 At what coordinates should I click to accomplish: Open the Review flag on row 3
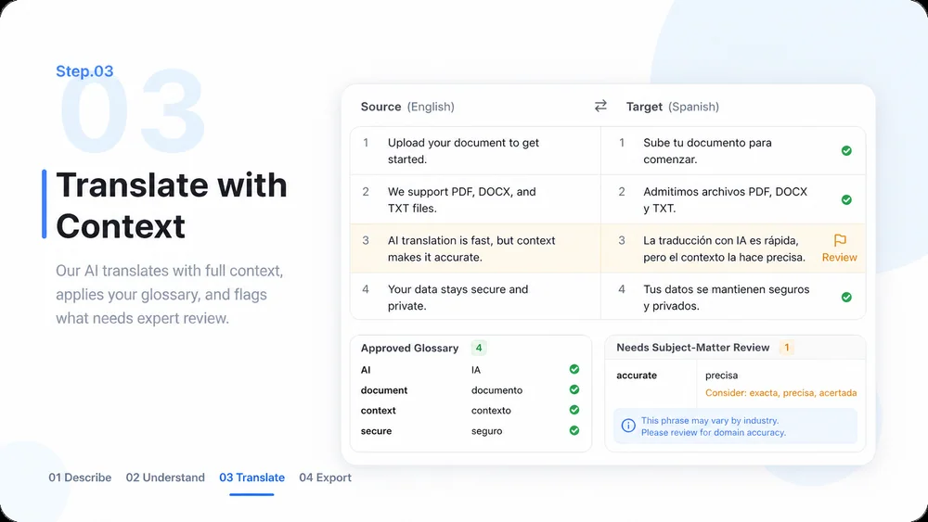pyautogui.click(x=840, y=240)
